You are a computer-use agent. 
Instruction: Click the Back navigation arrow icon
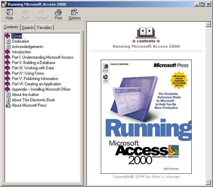(x=26, y=12)
